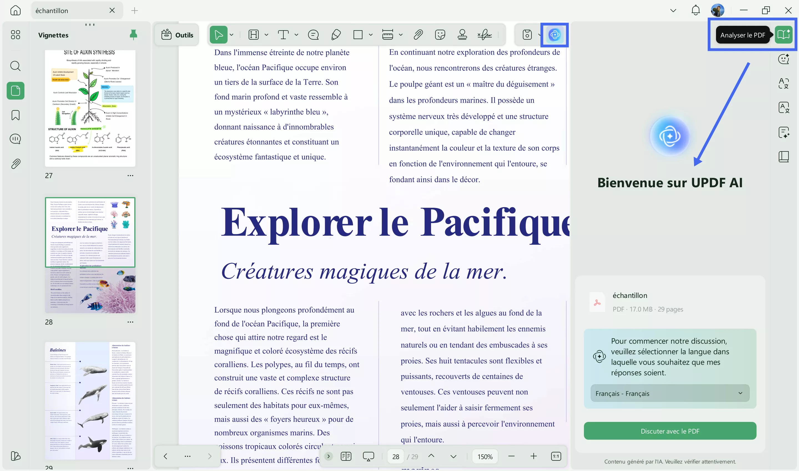The height and width of the screenshot is (471, 799).
Task: Expand the shape rectangle tool options
Action: [x=370, y=35]
